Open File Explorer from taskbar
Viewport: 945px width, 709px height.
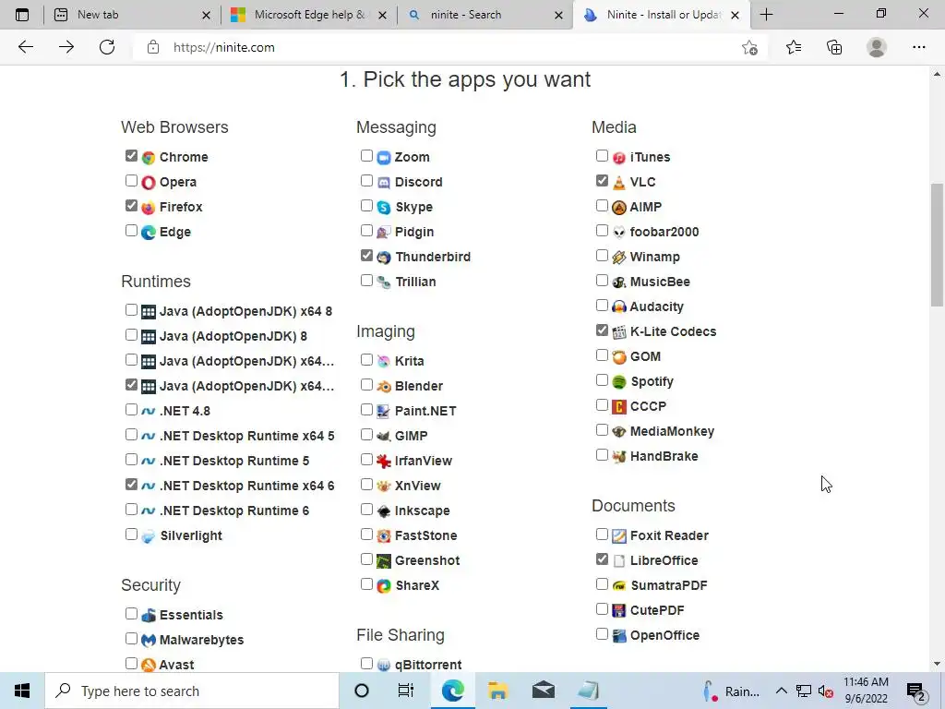tap(497, 691)
